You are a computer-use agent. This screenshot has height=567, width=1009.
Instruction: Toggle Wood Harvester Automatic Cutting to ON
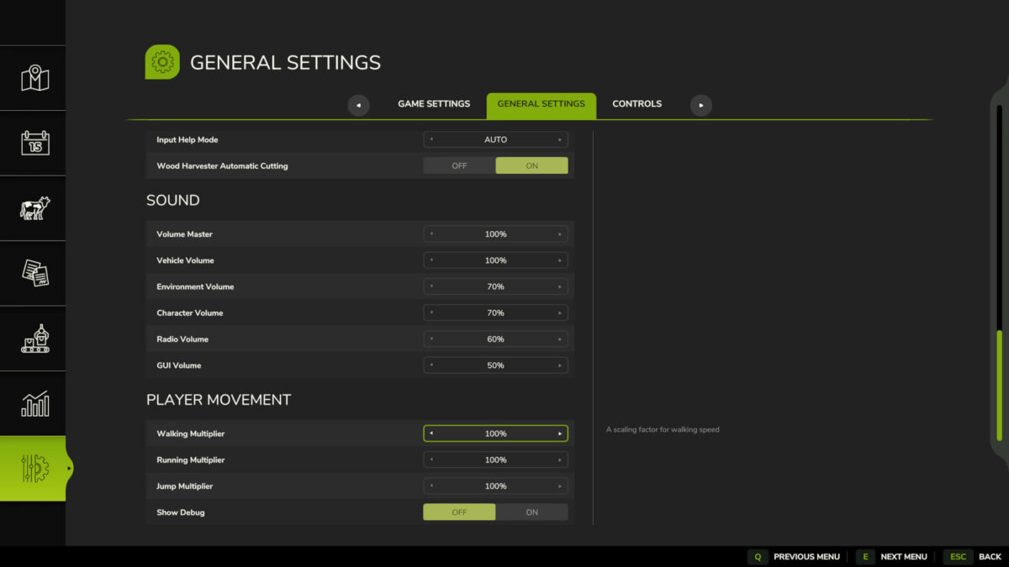(531, 165)
